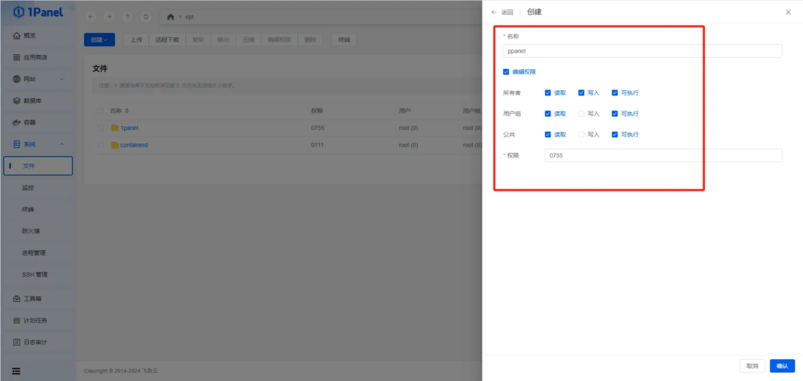Click the 工具箱 toolbox icon
The width and height of the screenshot is (803, 381).
pos(16,299)
